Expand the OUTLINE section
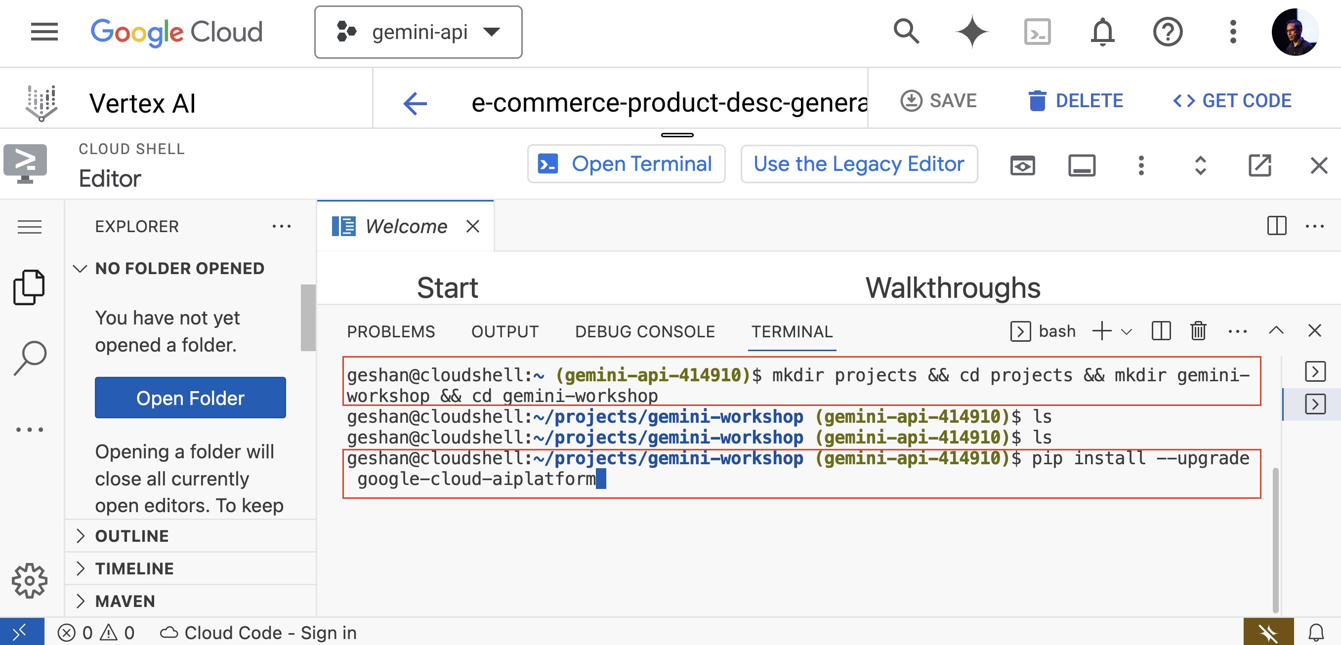The image size is (1341, 645). (132, 536)
